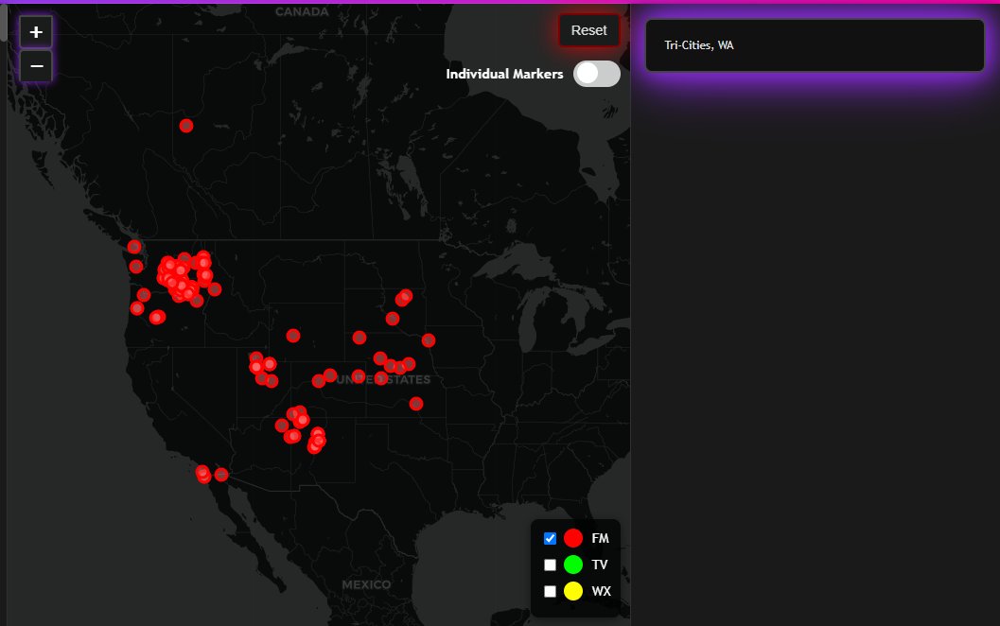
Task: Zoom out with the minus button
Action: tap(36, 66)
